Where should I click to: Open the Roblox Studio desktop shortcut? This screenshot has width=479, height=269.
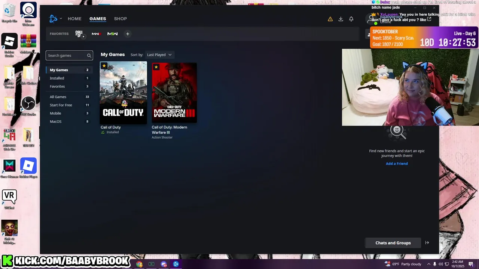[9, 46]
